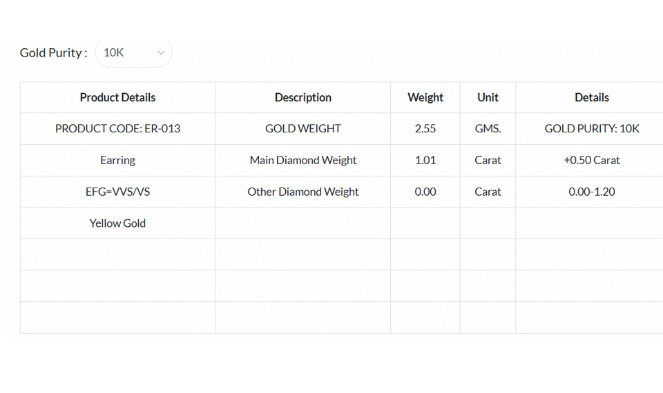
Task: Select the GOLD WEIGHT description cell
Action: (x=302, y=129)
